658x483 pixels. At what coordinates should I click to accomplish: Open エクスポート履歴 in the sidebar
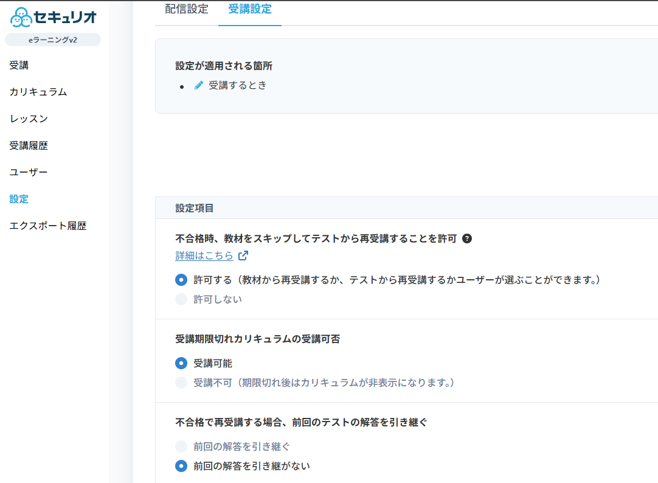coord(48,226)
